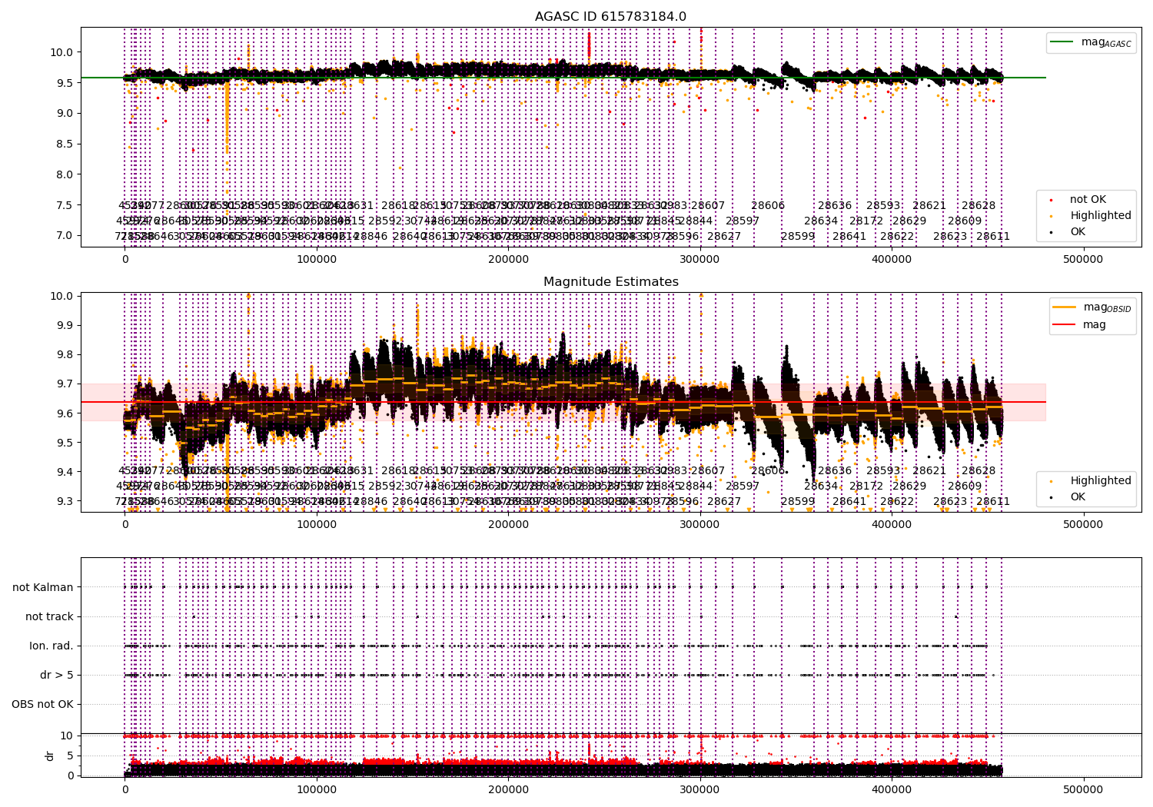Click the 'Ion. rad.' row label
1153x807 pixels.
tap(52, 646)
